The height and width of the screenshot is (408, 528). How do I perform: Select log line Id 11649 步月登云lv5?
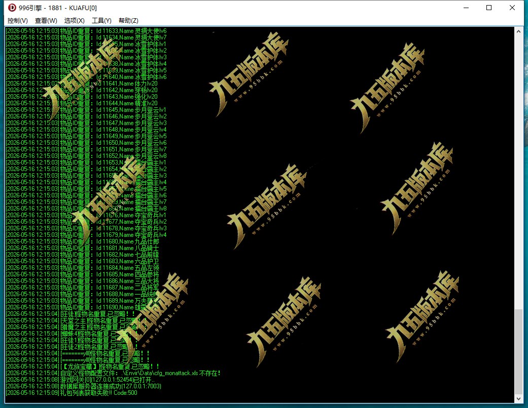click(x=86, y=136)
